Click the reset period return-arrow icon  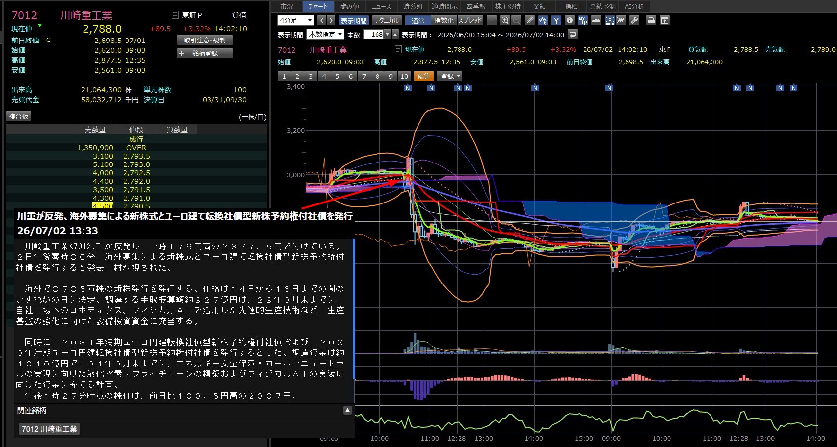(x=573, y=35)
